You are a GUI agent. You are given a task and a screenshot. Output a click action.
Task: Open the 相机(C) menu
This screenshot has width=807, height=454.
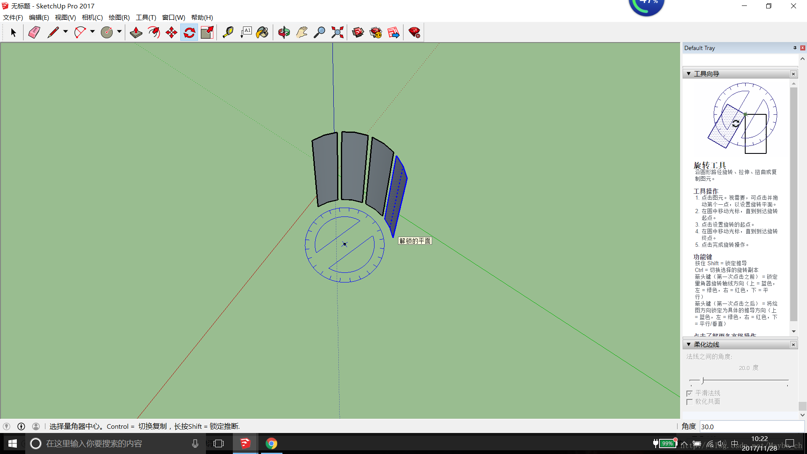(92, 17)
